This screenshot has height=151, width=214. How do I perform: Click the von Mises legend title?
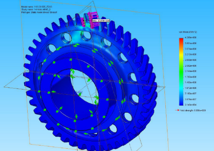tap(188, 32)
